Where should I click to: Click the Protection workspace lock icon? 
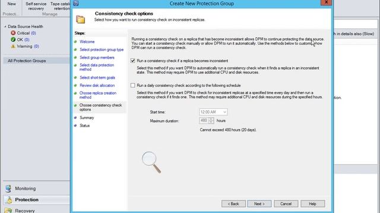[x=9, y=200]
